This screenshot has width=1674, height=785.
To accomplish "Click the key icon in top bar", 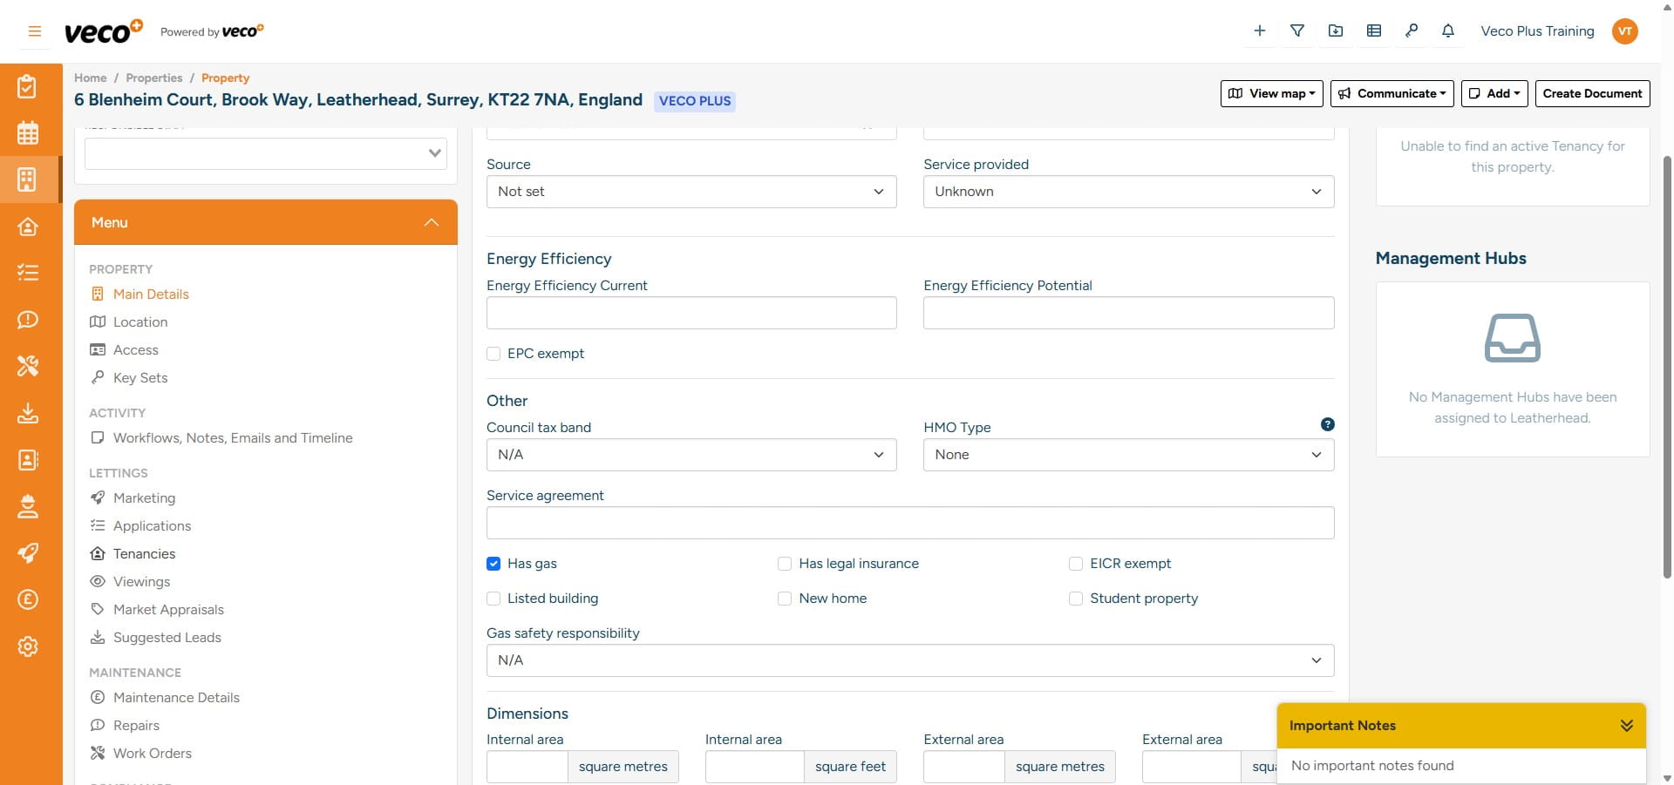I will [x=1411, y=30].
